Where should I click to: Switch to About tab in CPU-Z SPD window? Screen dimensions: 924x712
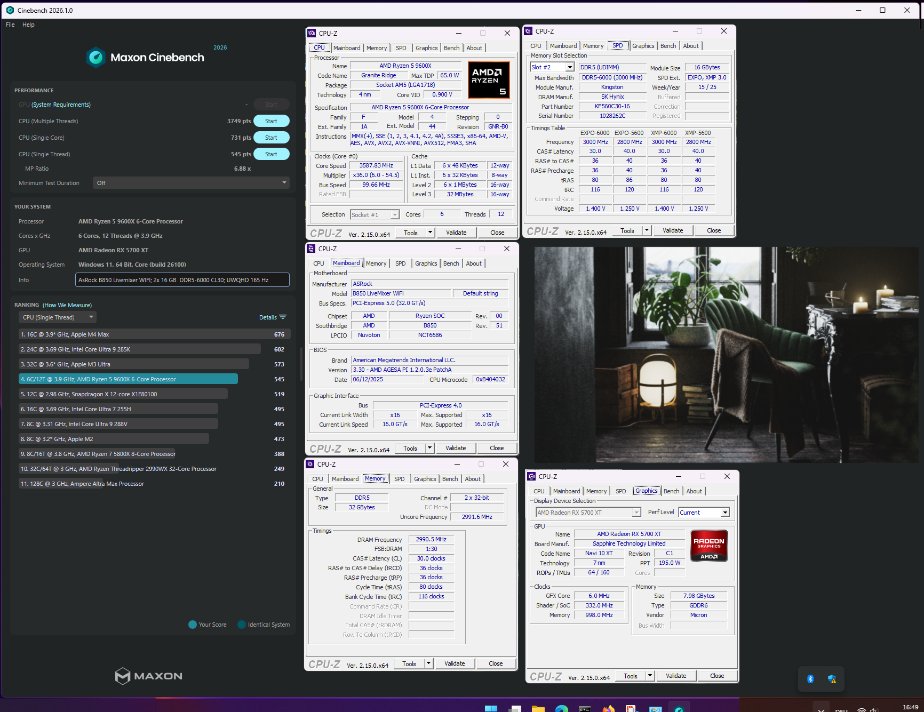coord(691,46)
